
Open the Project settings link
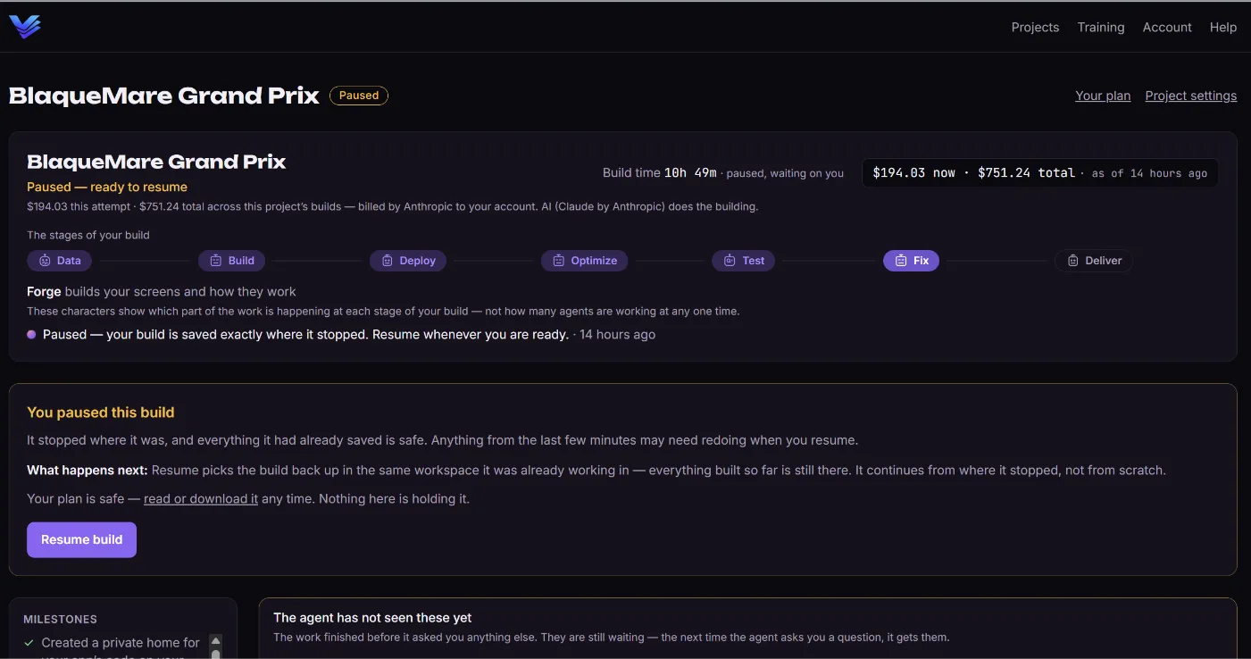(x=1190, y=96)
